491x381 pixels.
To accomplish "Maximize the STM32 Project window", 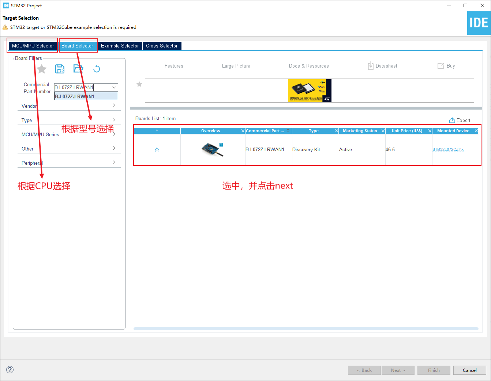I will click(x=465, y=5).
